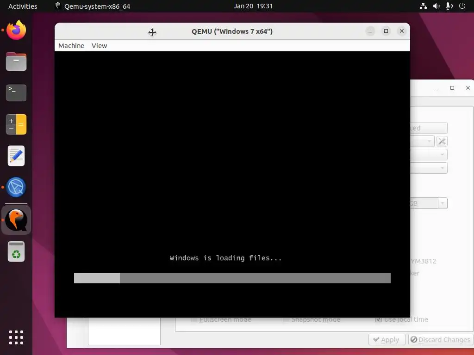Click Activities in the top bar
The height and width of the screenshot is (355, 474).
[23, 6]
